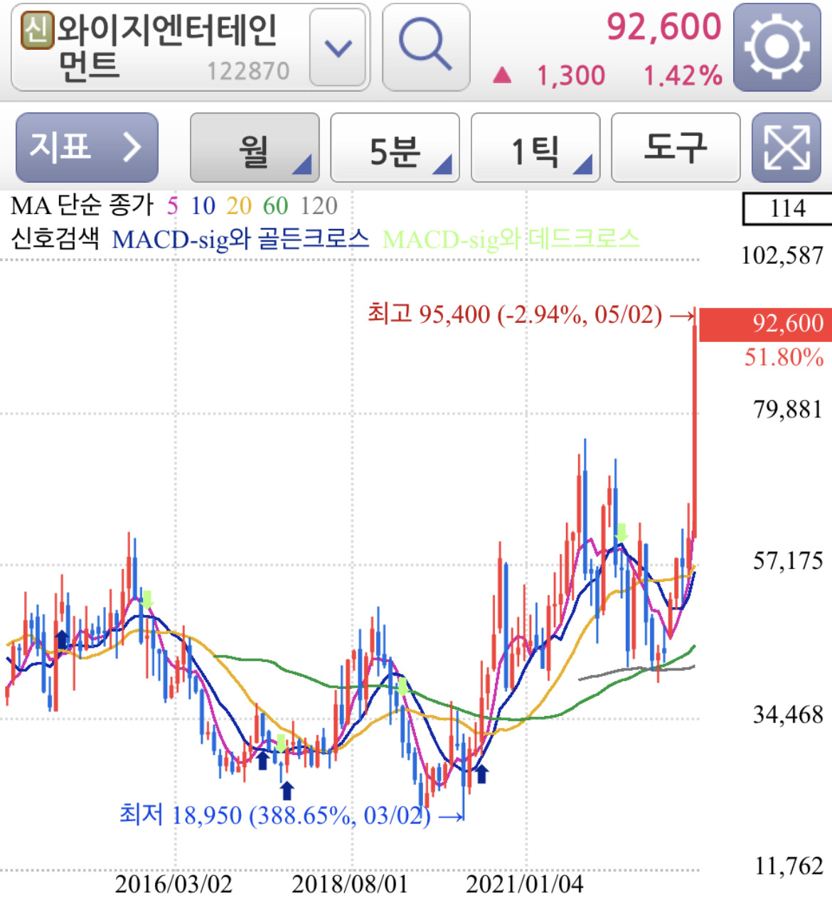Image resolution: width=832 pixels, height=903 pixels.
Task: Open the 도구 tools button
Action: point(676,147)
